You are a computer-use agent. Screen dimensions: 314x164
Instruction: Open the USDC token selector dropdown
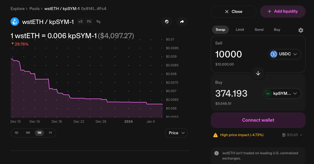285,54
